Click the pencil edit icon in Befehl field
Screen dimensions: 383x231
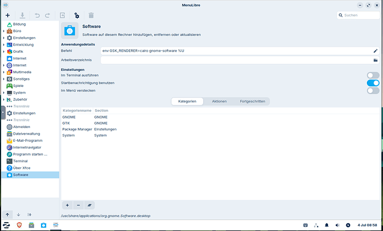point(375,51)
